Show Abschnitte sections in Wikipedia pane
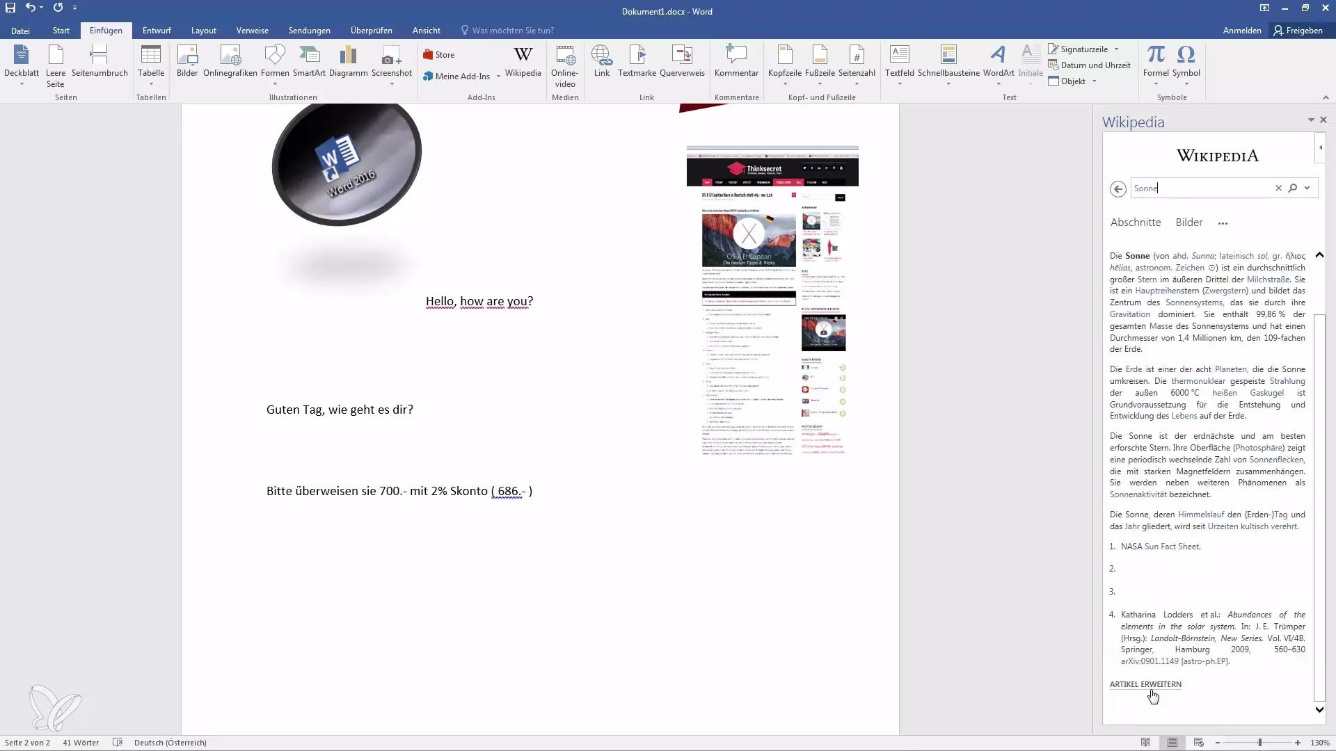The image size is (1336, 751). [1136, 223]
